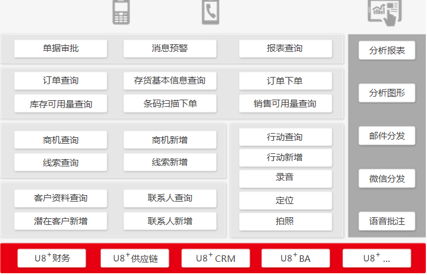Click the tablet phone-call icon
This screenshot has height=275, width=427.
tap(210, 13)
